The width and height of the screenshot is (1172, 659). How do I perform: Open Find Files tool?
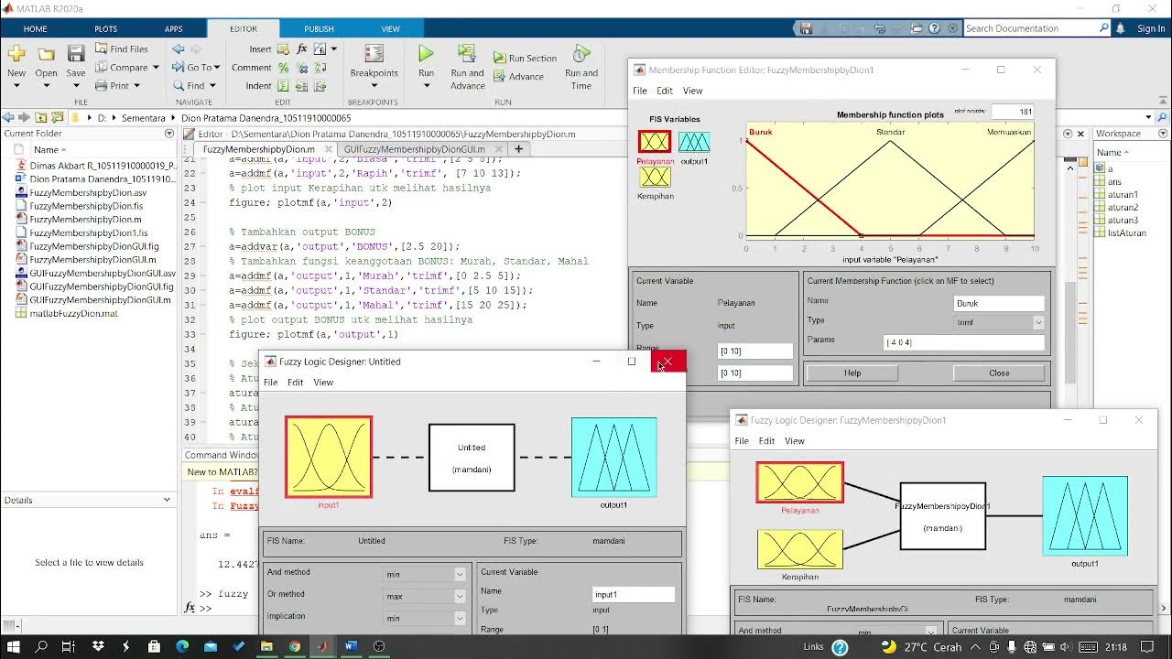(121, 49)
